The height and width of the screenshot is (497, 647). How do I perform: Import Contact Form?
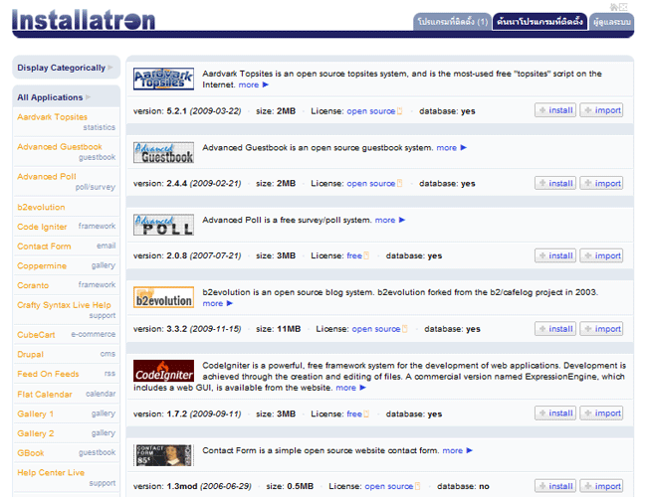click(601, 486)
